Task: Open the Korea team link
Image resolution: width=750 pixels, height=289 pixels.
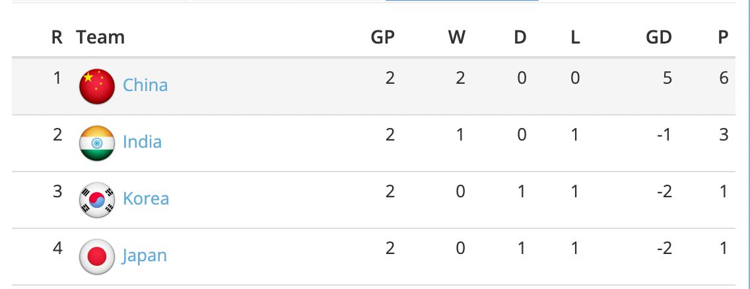Action: pos(146,199)
